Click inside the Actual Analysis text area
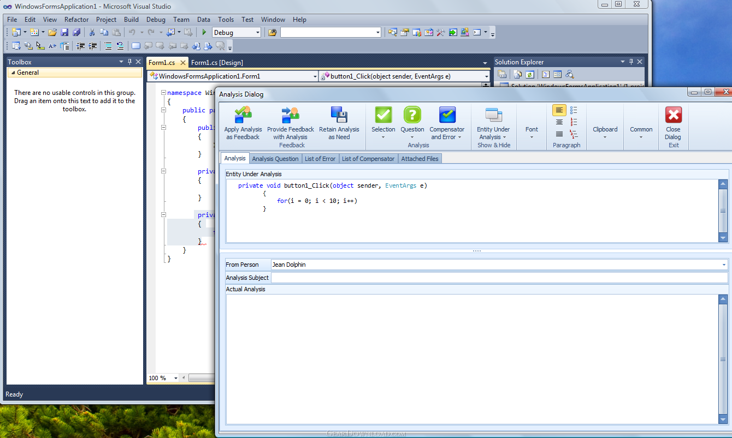Viewport: 732px width, 438px height. point(472,358)
